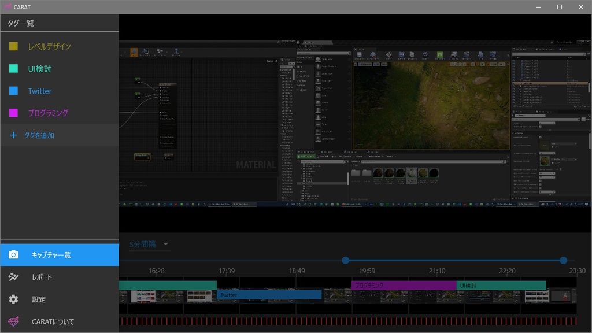
Task: Click the camera icon for キャプチャ一覧
Action: (14, 255)
